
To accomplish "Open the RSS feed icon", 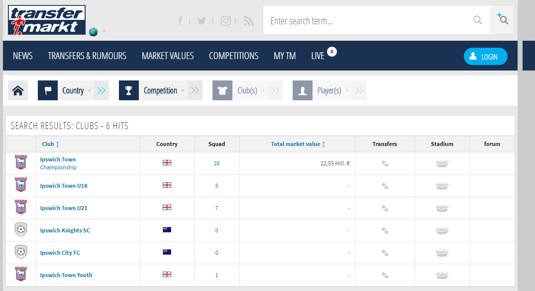I will pyautogui.click(x=249, y=21).
